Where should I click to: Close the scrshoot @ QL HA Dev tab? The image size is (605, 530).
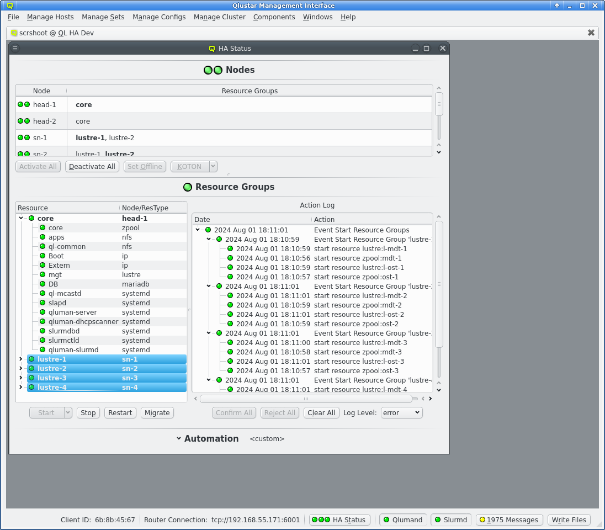[591, 33]
